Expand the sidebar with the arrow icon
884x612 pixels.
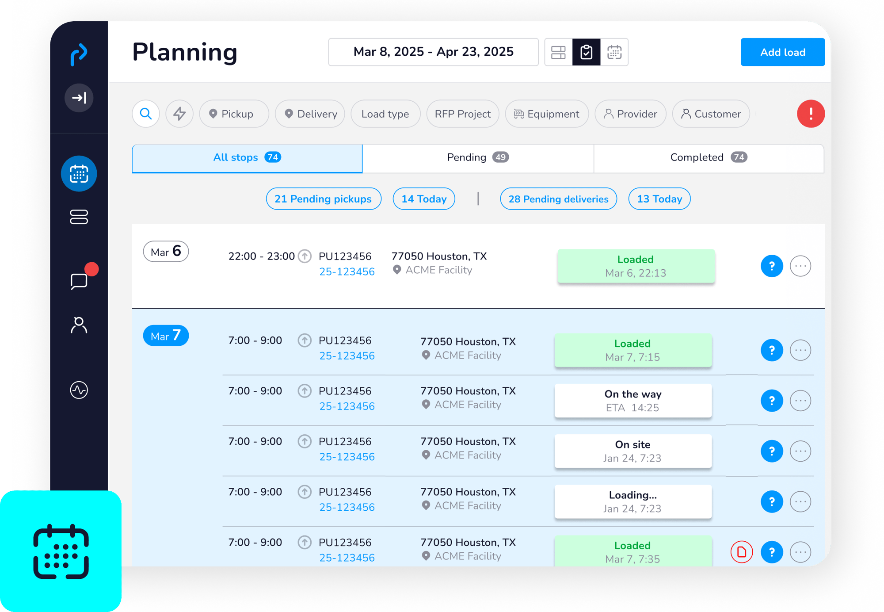point(79,98)
